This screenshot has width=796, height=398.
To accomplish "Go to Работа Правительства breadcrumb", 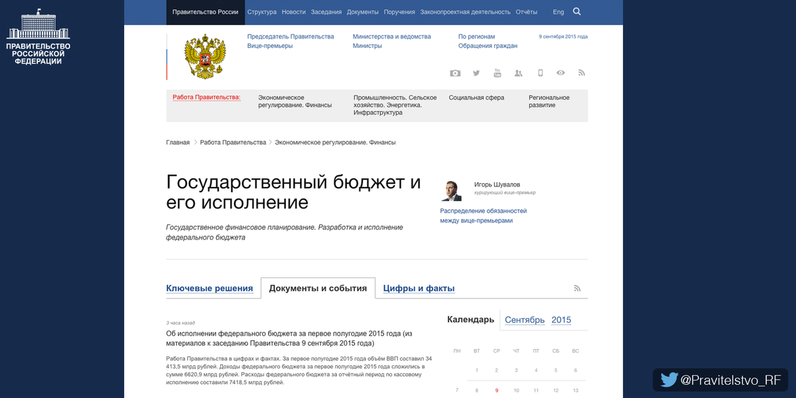I will [233, 143].
